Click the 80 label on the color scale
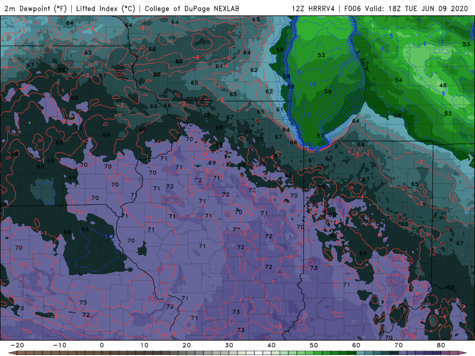Image resolution: width=475 pixels, height=356 pixels. click(441, 345)
